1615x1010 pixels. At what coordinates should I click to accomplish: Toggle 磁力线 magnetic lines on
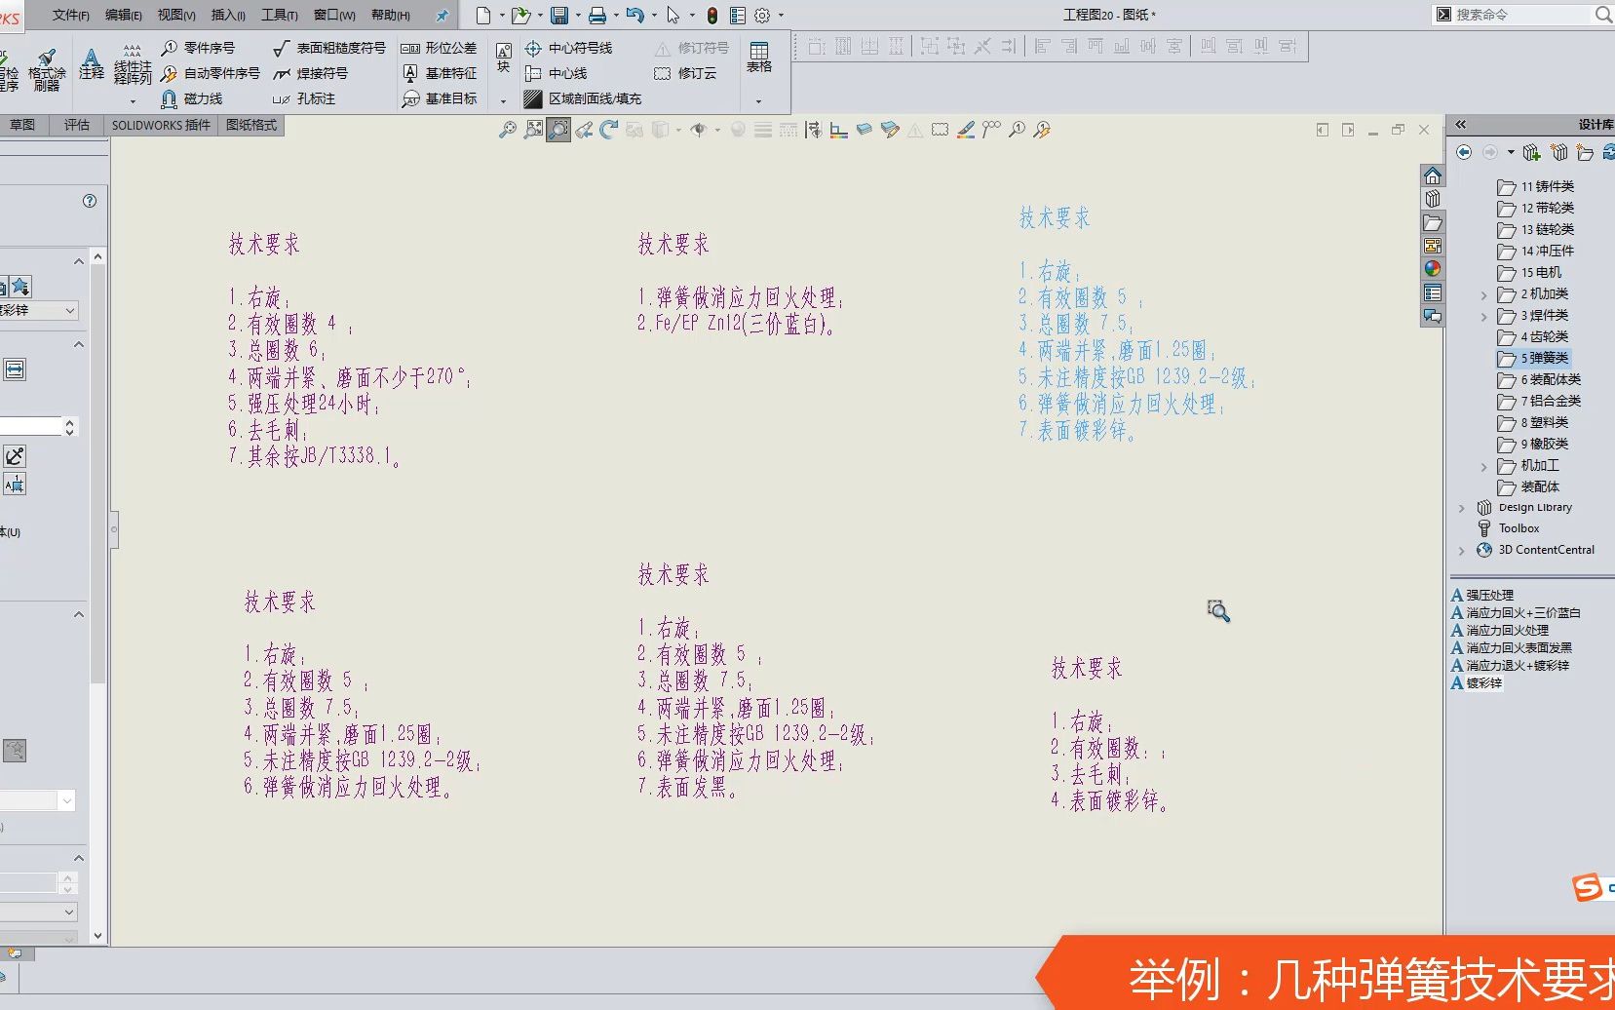click(x=195, y=98)
